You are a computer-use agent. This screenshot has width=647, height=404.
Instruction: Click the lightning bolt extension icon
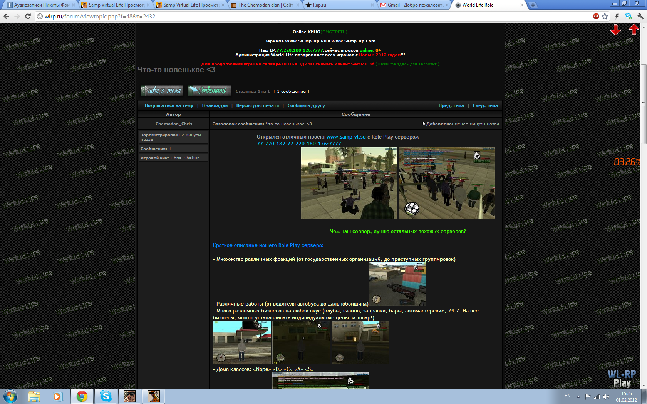(x=617, y=16)
